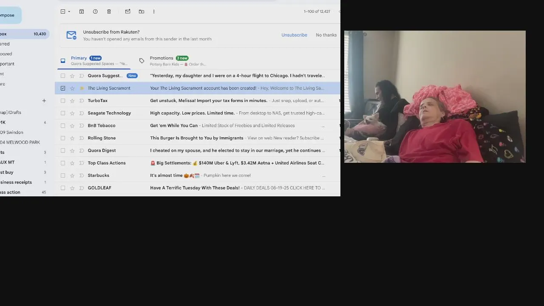Open the Swindon label in sidebar
544x306 pixels.
11,132
